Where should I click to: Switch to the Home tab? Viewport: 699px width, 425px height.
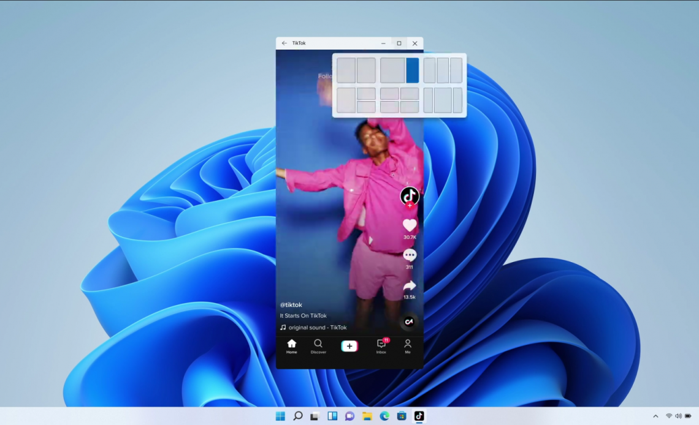click(x=291, y=346)
